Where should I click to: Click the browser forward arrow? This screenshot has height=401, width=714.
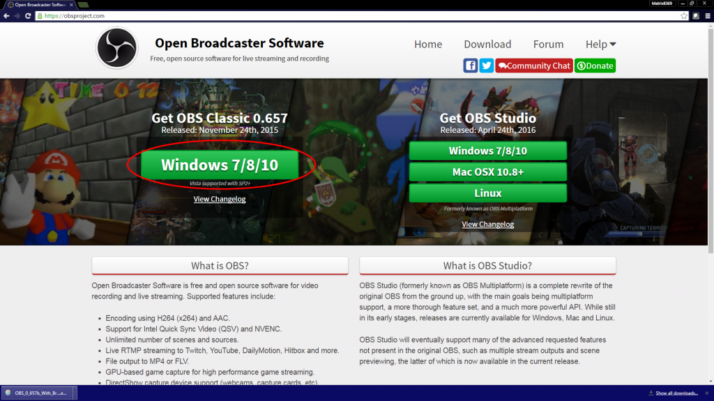click(x=17, y=15)
